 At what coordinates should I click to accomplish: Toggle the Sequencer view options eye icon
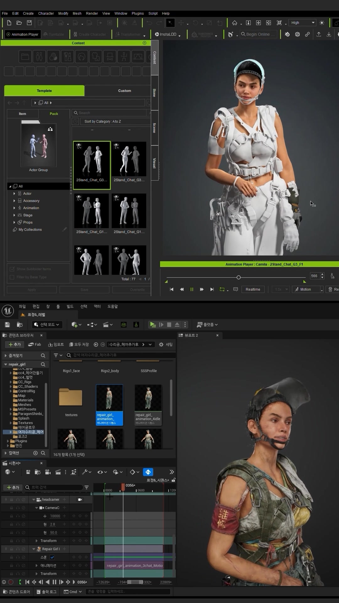pyautogui.click(x=102, y=472)
